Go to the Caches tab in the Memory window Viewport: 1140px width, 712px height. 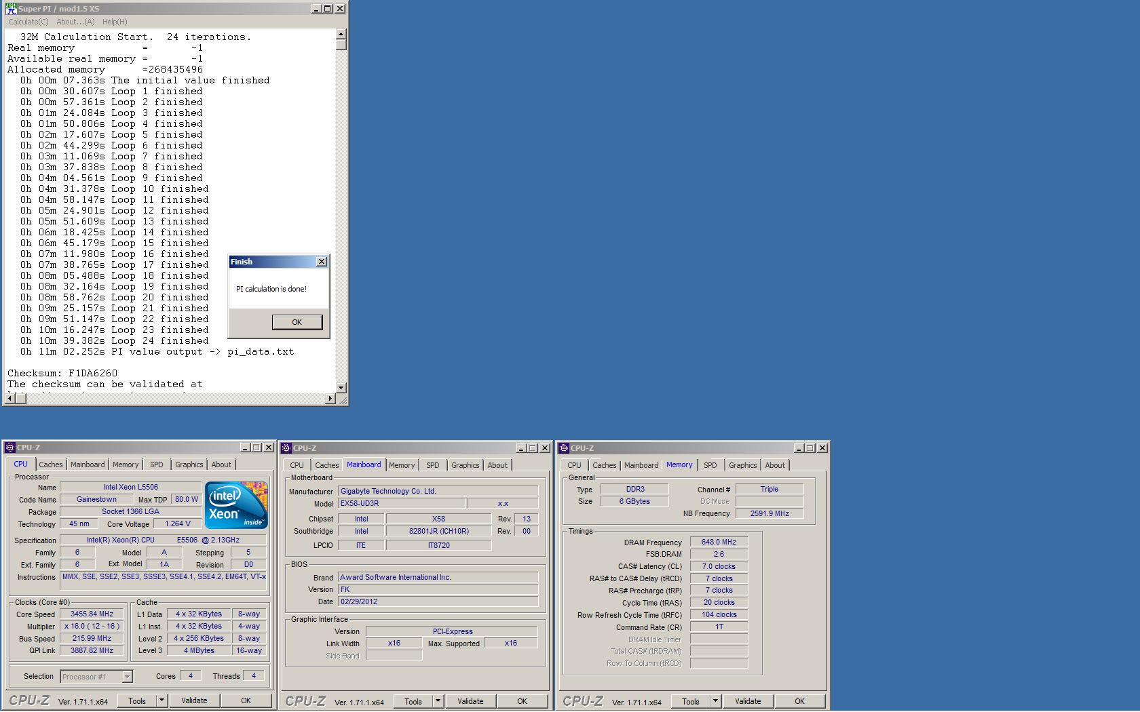click(605, 465)
